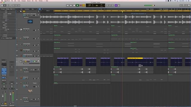
Task: Expand the Track inspector disclosure triangle
Action: point(1,38)
